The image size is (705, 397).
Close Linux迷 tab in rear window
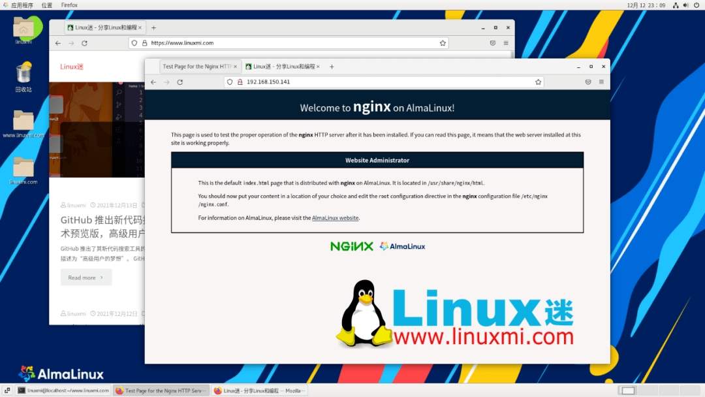[x=140, y=28]
